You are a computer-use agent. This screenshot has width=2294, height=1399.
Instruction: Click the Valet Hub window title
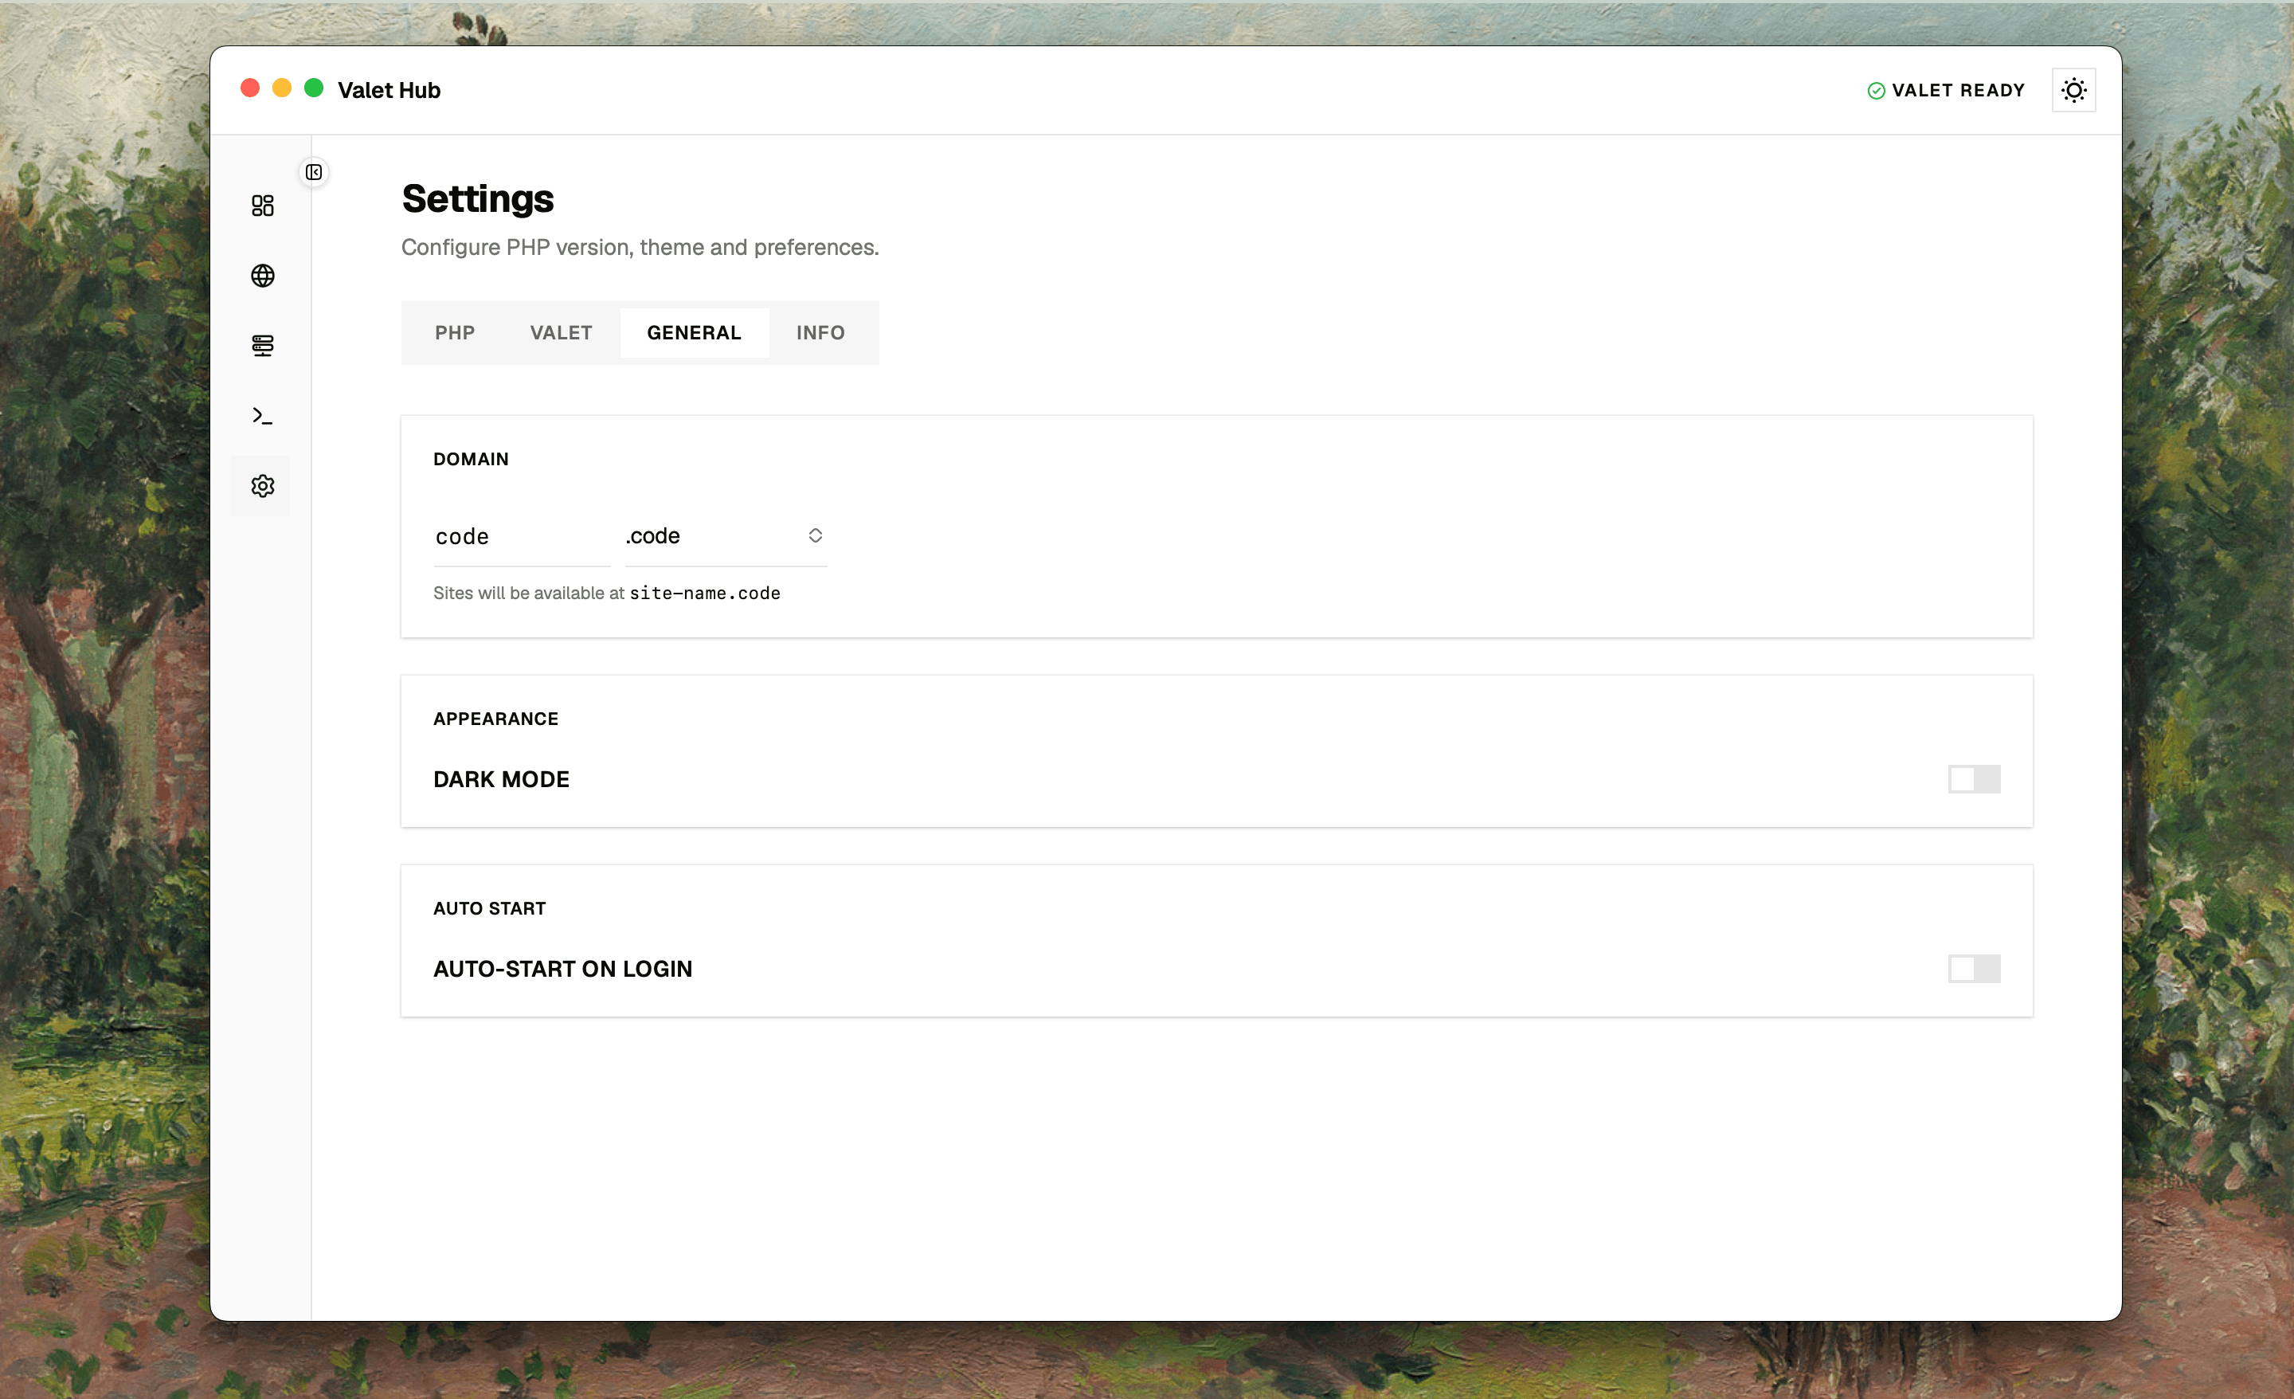[x=390, y=90]
